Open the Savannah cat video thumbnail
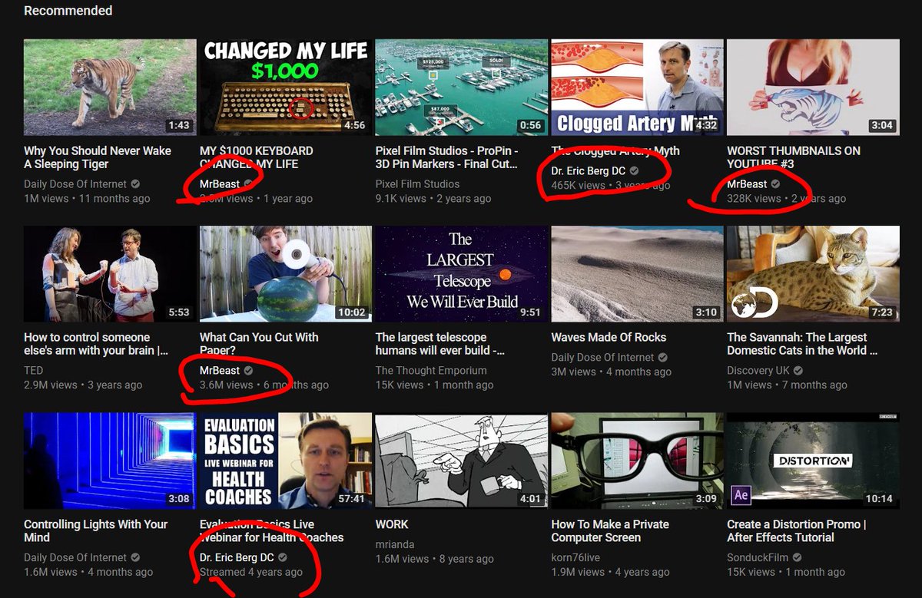Viewport: 922px width, 598px height. tap(813, 274)
